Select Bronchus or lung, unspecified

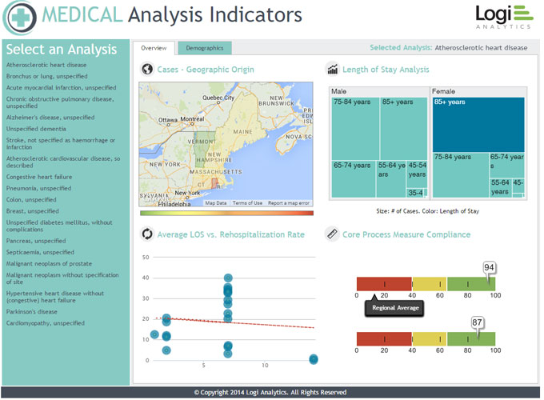46,76
